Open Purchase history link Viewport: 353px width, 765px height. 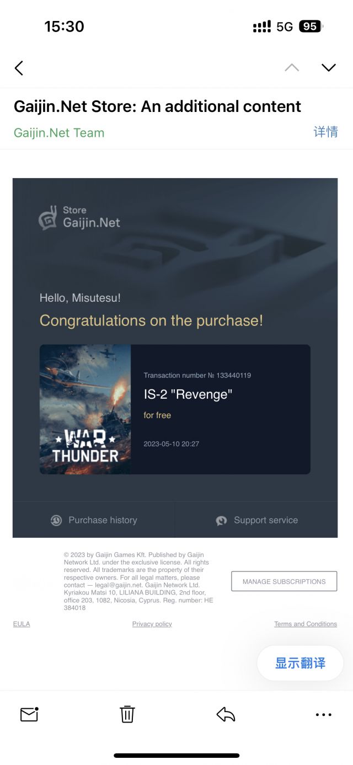103,520
